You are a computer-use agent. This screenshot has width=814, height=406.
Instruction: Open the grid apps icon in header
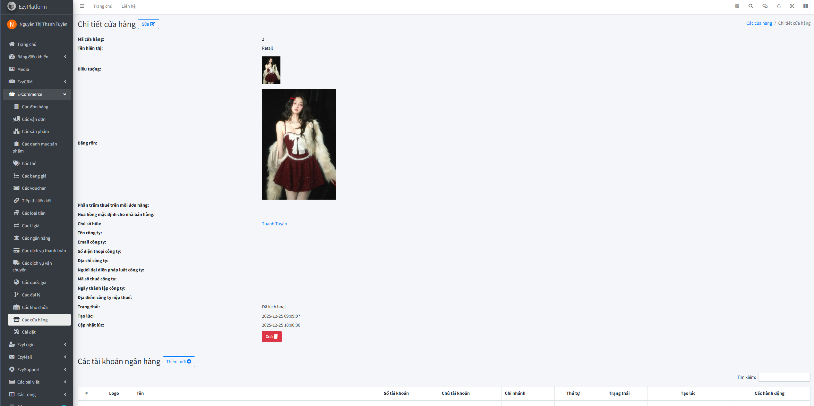pos(806,6)
